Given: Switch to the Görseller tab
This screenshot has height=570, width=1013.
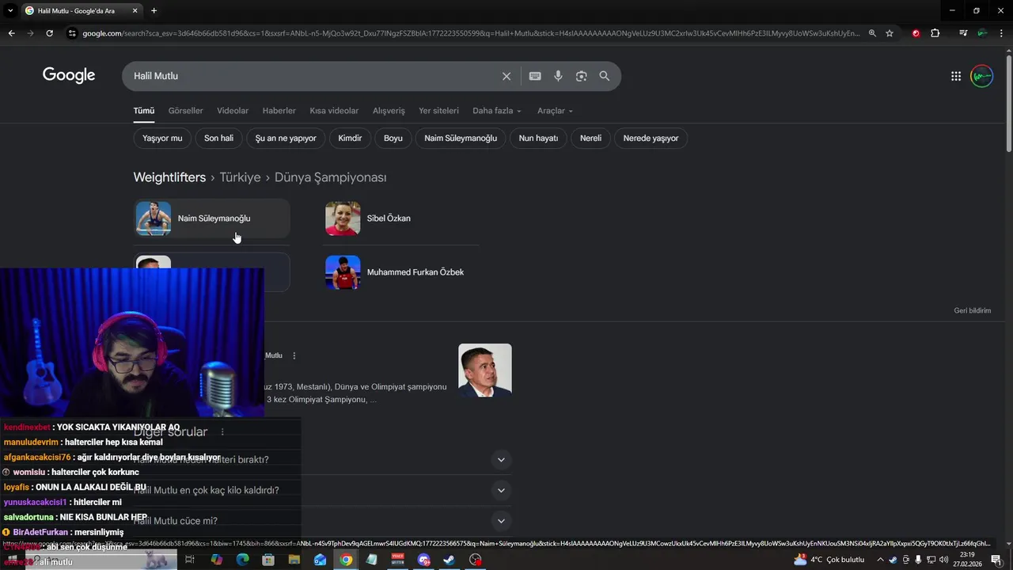Looking at the screenshot, I should (185, 111).
